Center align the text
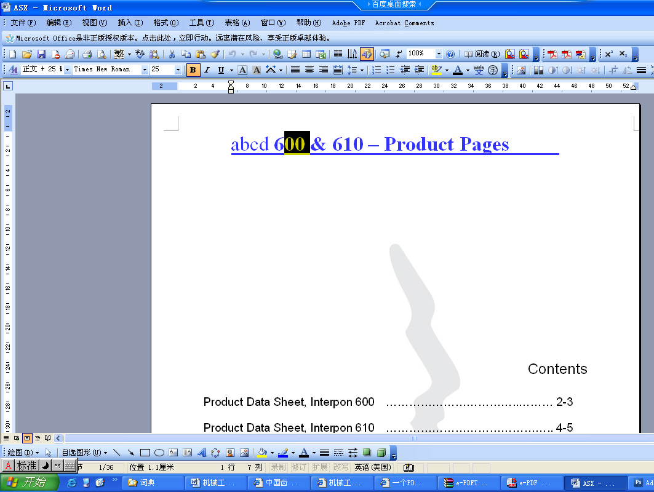The height and width of the screenshot is (492, 654). click(x=309, y=70)
